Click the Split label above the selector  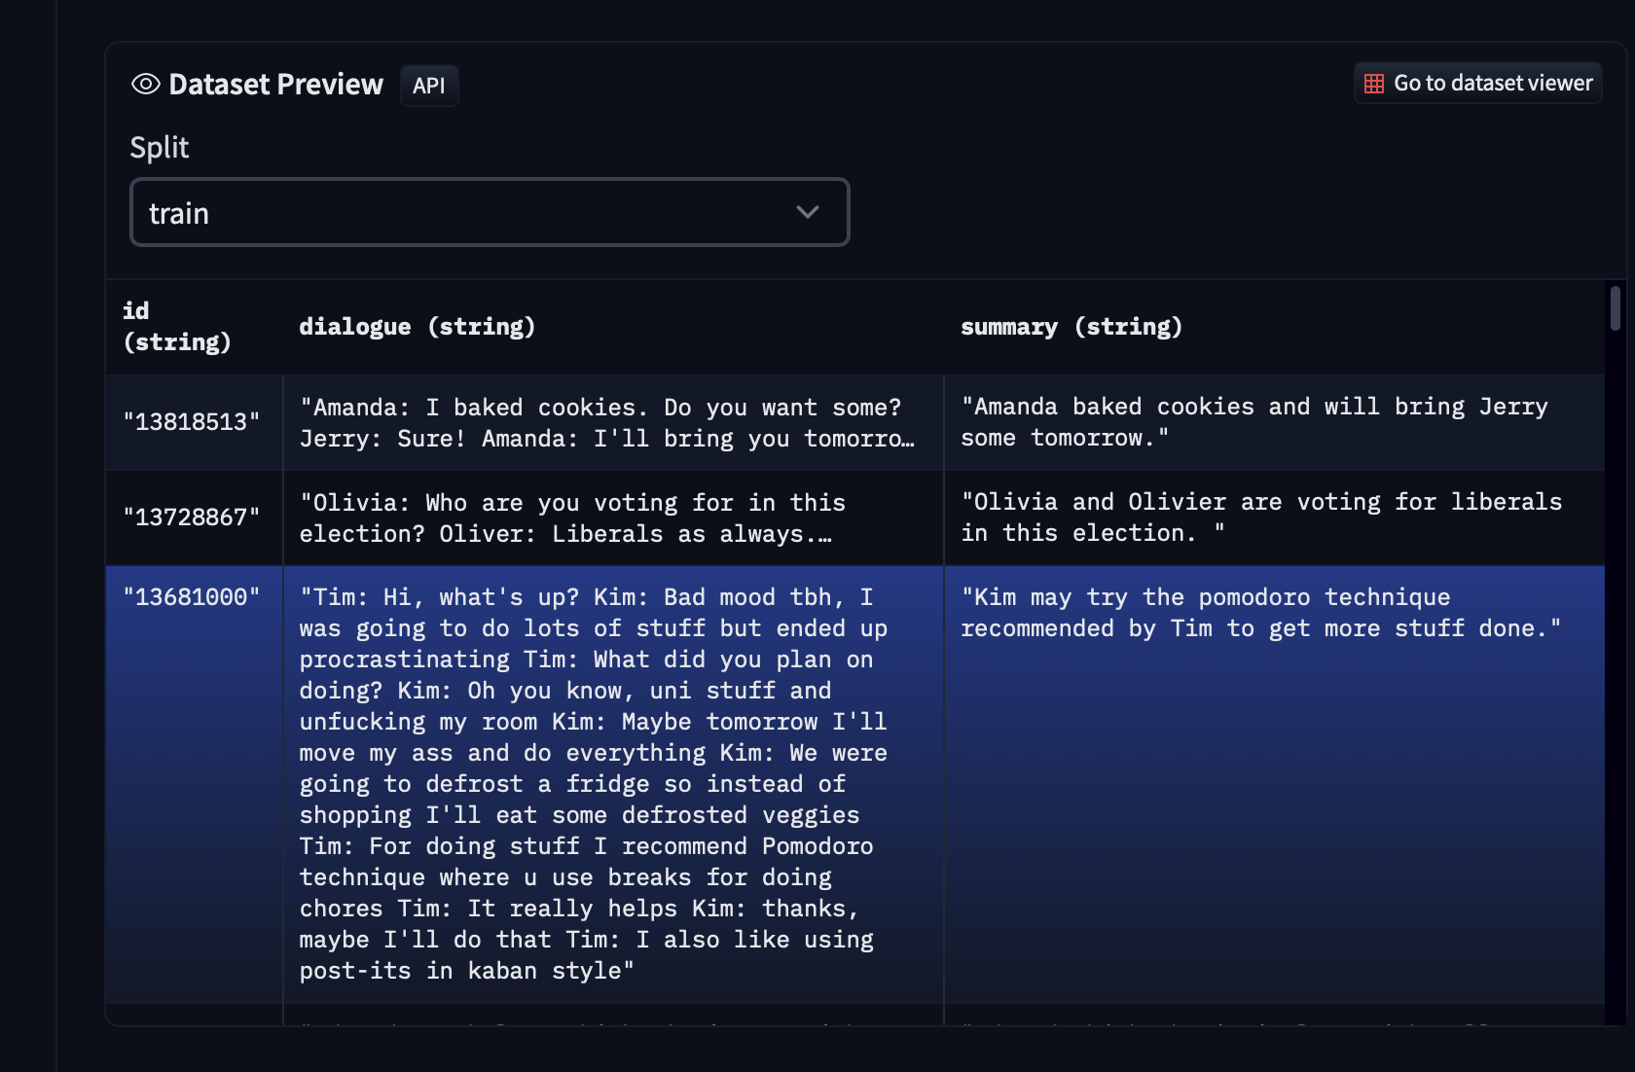click(160, 147)
